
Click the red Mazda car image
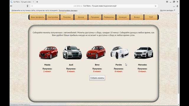(48, 53)
